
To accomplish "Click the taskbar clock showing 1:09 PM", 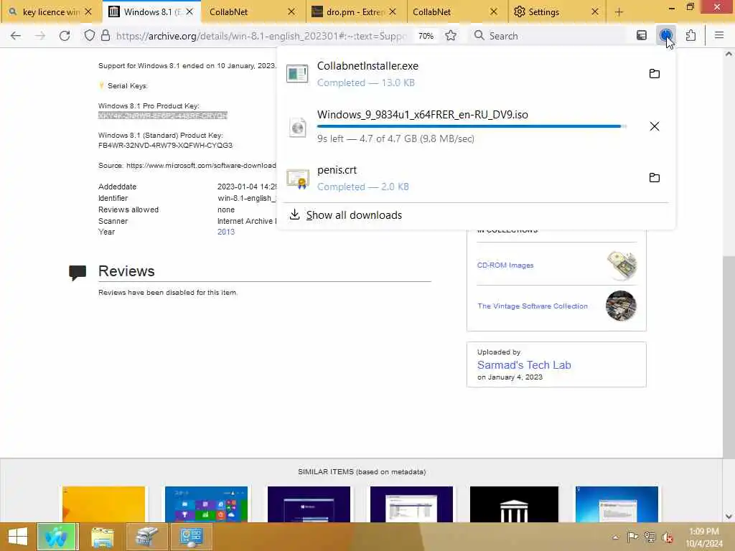I will tap(704, 537).
